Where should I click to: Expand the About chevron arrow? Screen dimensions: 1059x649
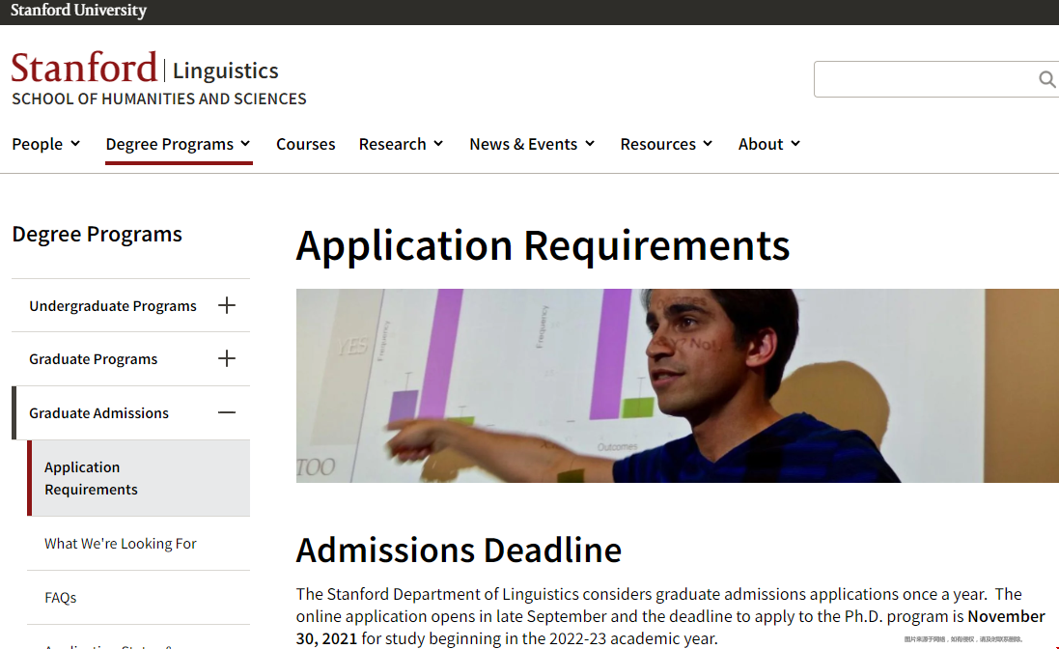click(795, 143)
